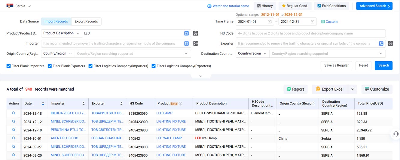Click the info icon next to Product Beta
Screen dimensions: 400x160
click(x=181, y=104)
